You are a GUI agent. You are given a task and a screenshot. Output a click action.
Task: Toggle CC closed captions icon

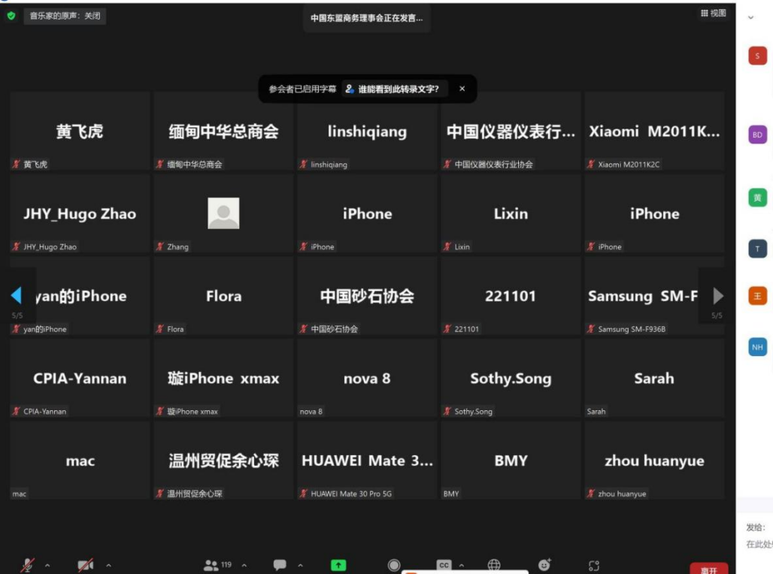click(444, 565)
